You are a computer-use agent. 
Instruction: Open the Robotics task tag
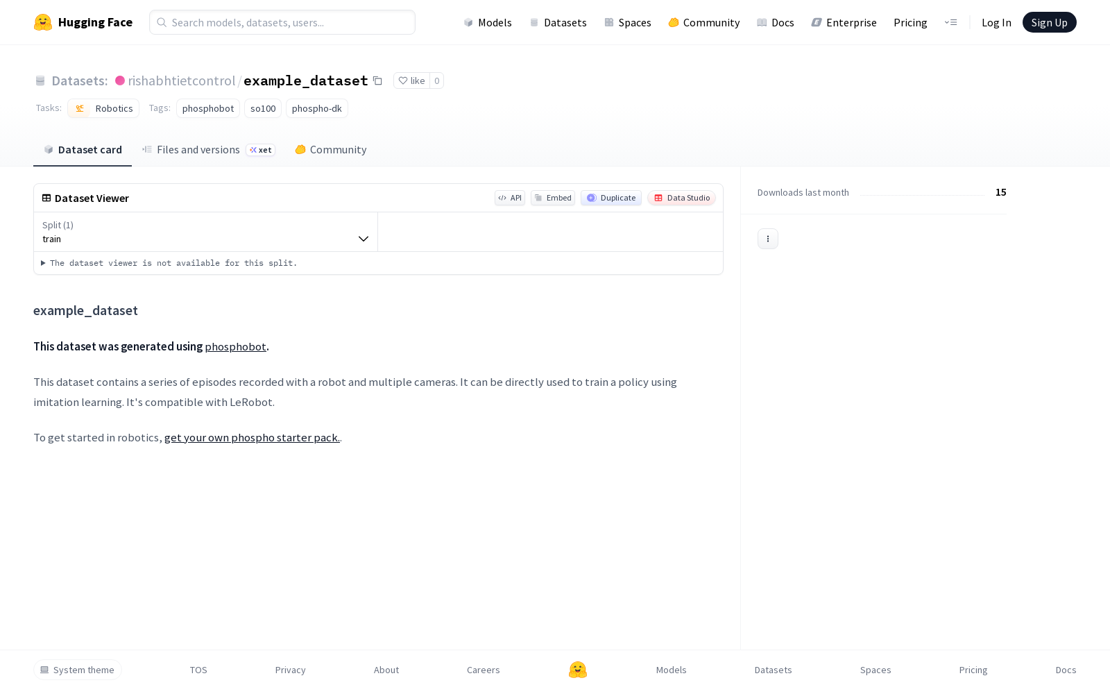(103, 108)
